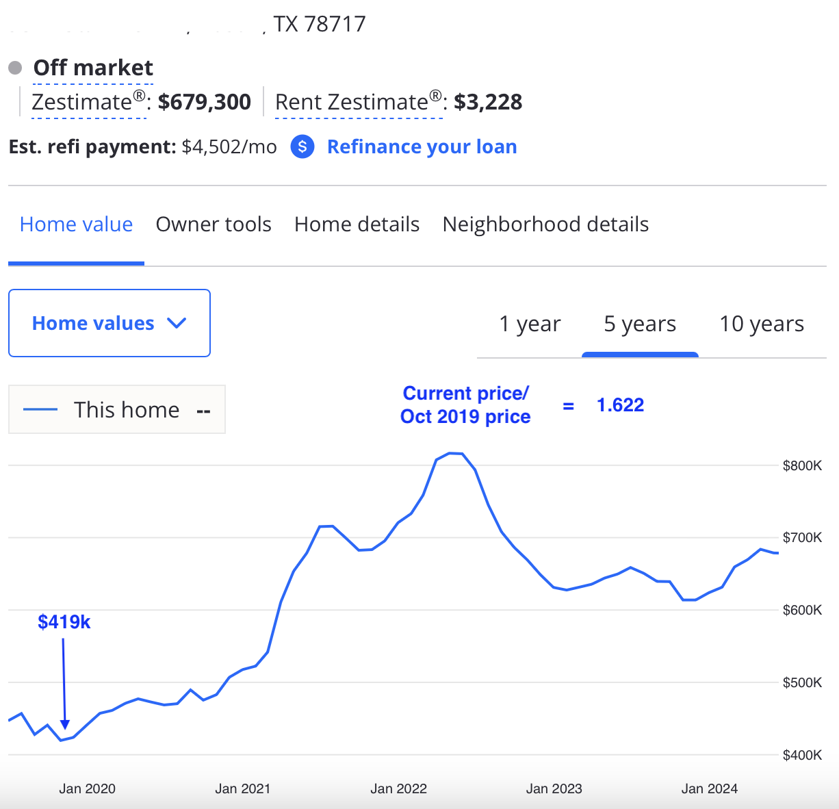This screenshot has height=809, width=839.
Task: Select the Home value tab
Action: (x=76, y=224)
